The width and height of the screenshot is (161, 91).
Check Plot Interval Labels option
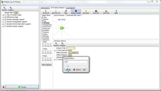tap(57, 51)
